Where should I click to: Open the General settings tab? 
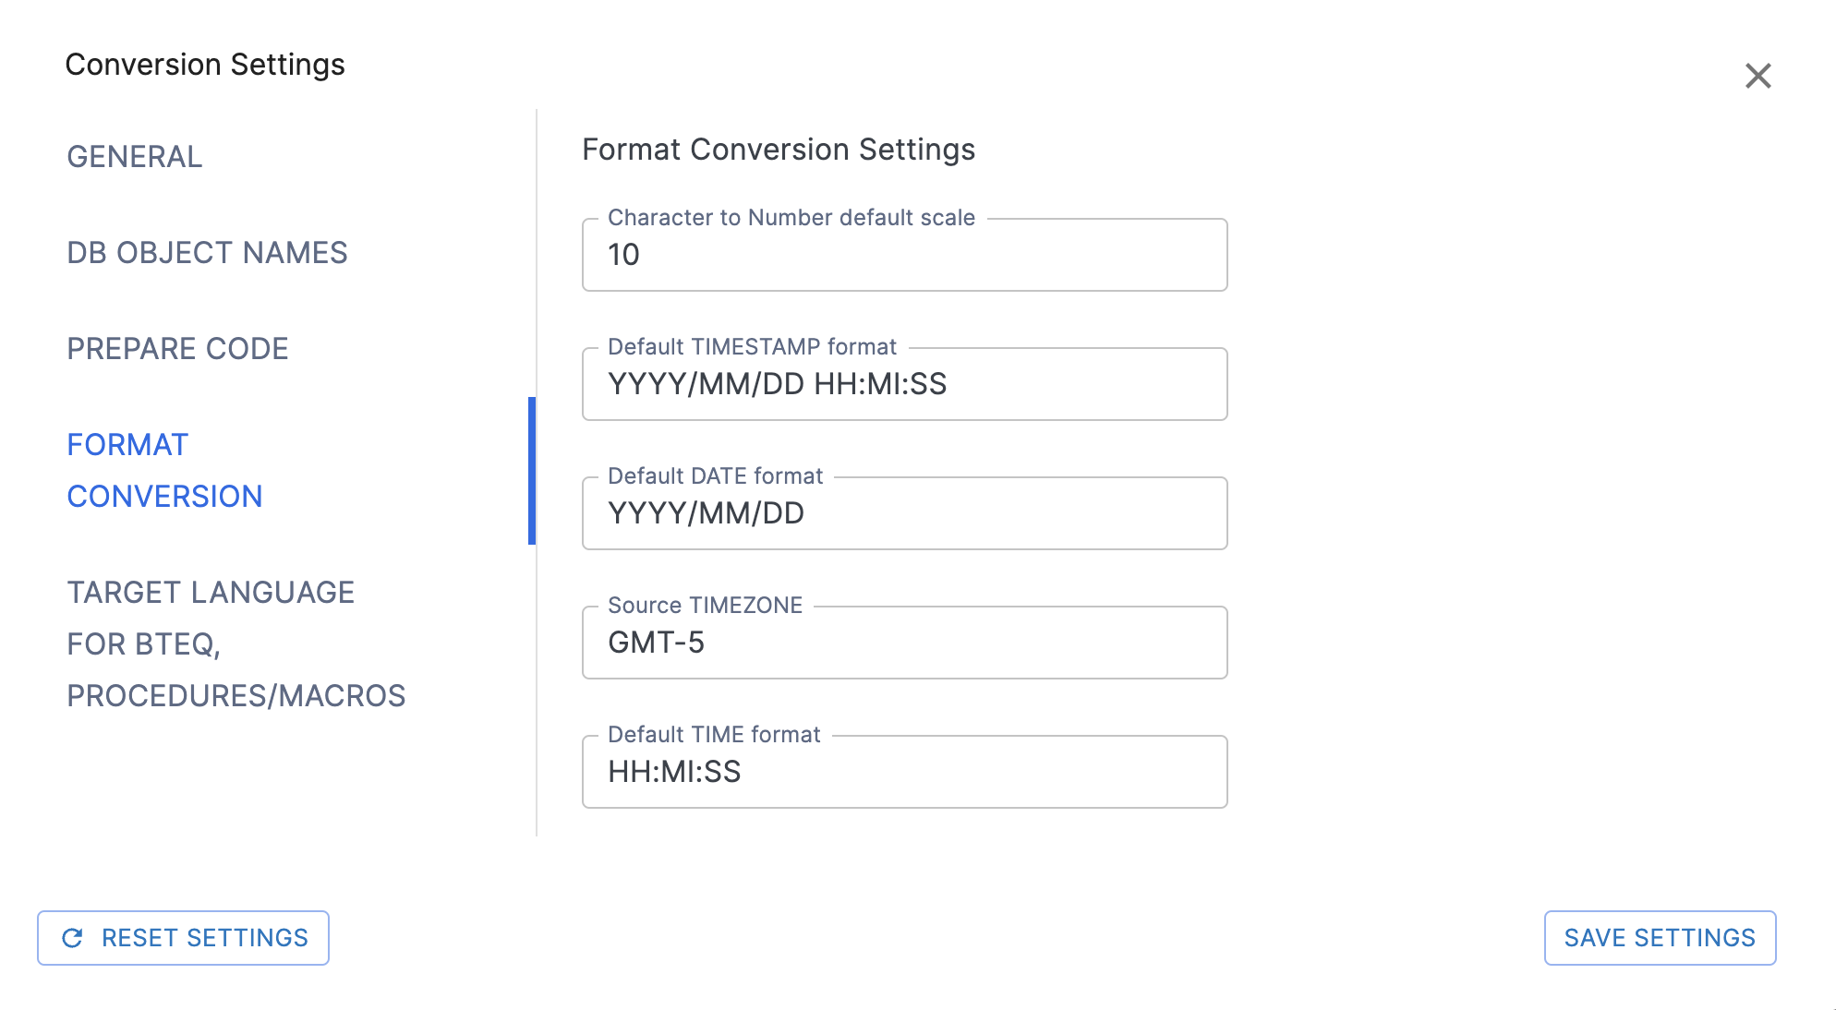(135, 157)
